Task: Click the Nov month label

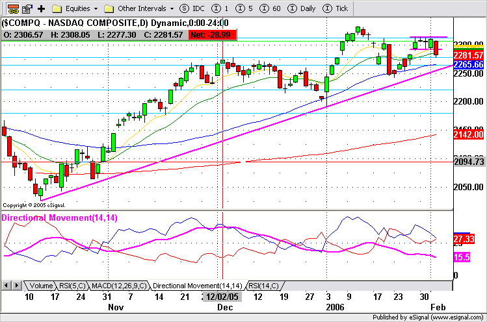Action: tap(116, 307)
